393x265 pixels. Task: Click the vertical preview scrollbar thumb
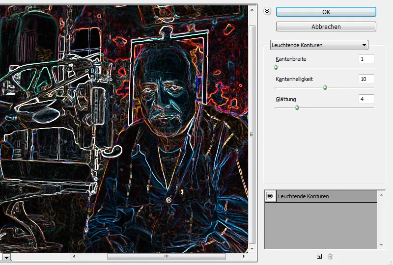pos(252,134)
